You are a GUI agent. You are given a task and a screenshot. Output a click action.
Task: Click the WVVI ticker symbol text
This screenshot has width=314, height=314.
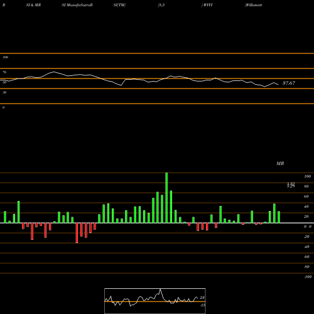coord(207,5)
